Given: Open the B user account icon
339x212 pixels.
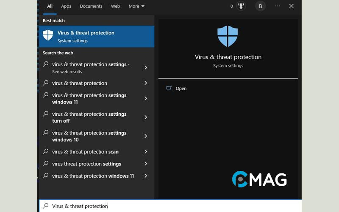Looking at the screenshot, I should (260, 6).
